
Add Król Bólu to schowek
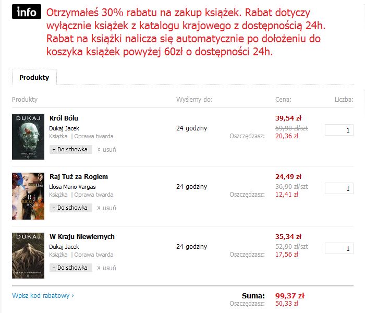[x=71, y=150]
